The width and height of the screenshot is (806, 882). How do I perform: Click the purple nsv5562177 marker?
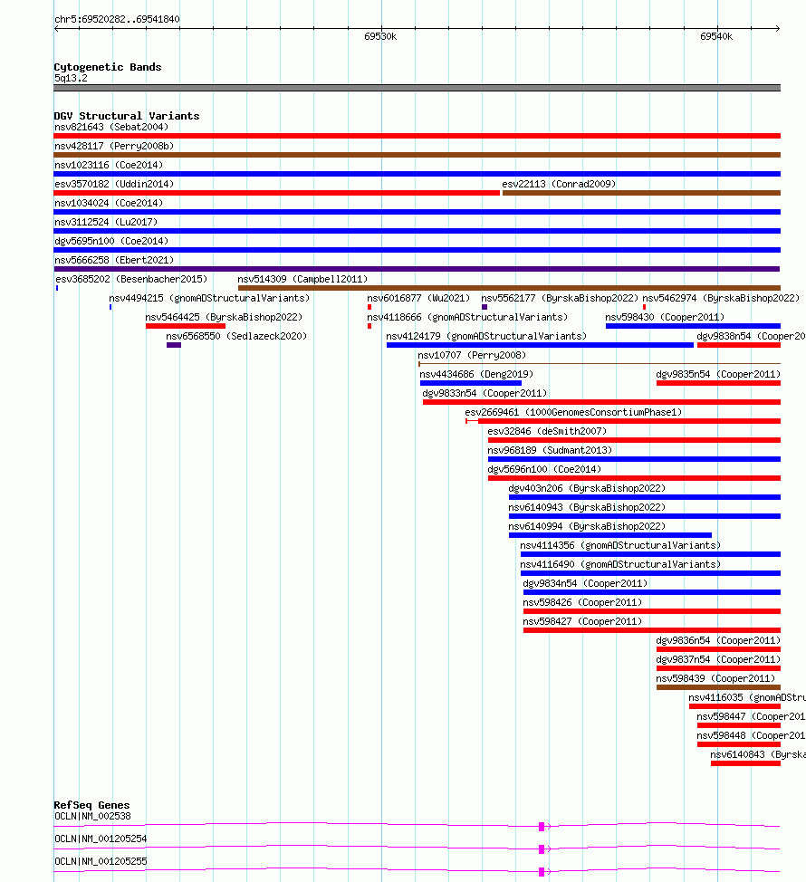point(485,307)
